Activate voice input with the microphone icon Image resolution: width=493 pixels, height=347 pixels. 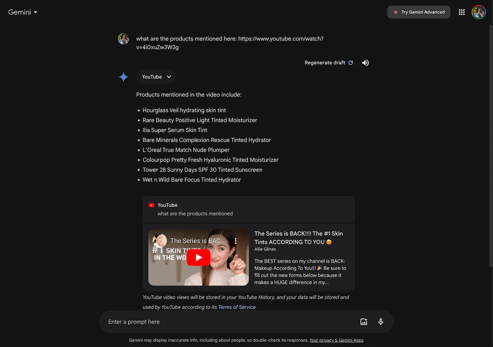click(x=381, y=322)
